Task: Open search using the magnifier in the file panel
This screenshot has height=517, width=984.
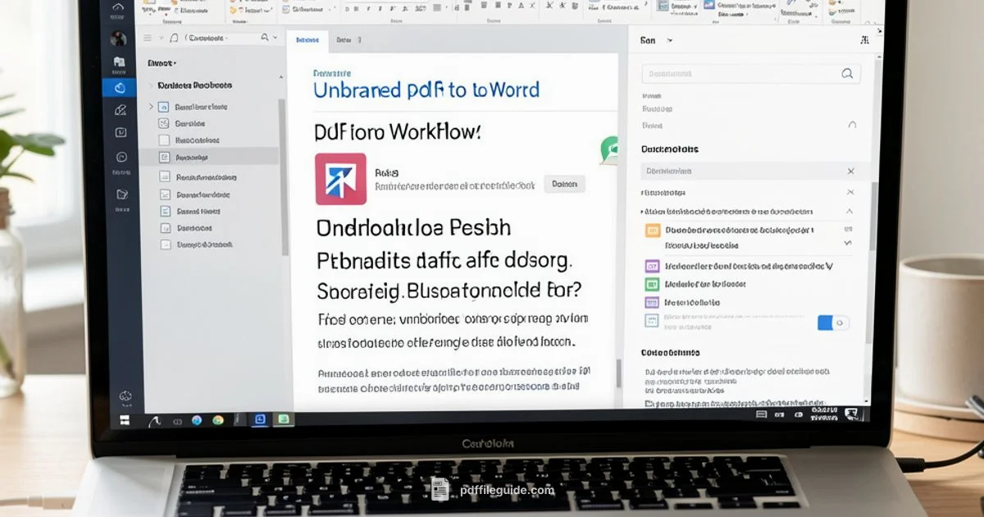Action: click(264, 37)
